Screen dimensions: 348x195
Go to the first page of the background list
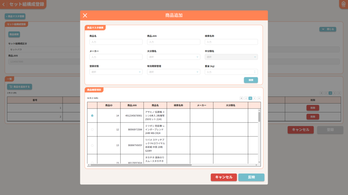click(321, 93)
